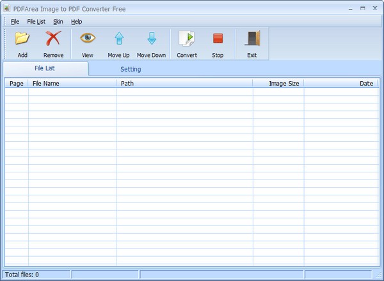Click the window resize grip corner
This screenshot has width=384, height=281.
pyautogui.click(x=379, y=276)
